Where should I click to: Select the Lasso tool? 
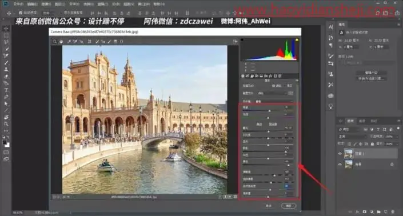[6, 42]
